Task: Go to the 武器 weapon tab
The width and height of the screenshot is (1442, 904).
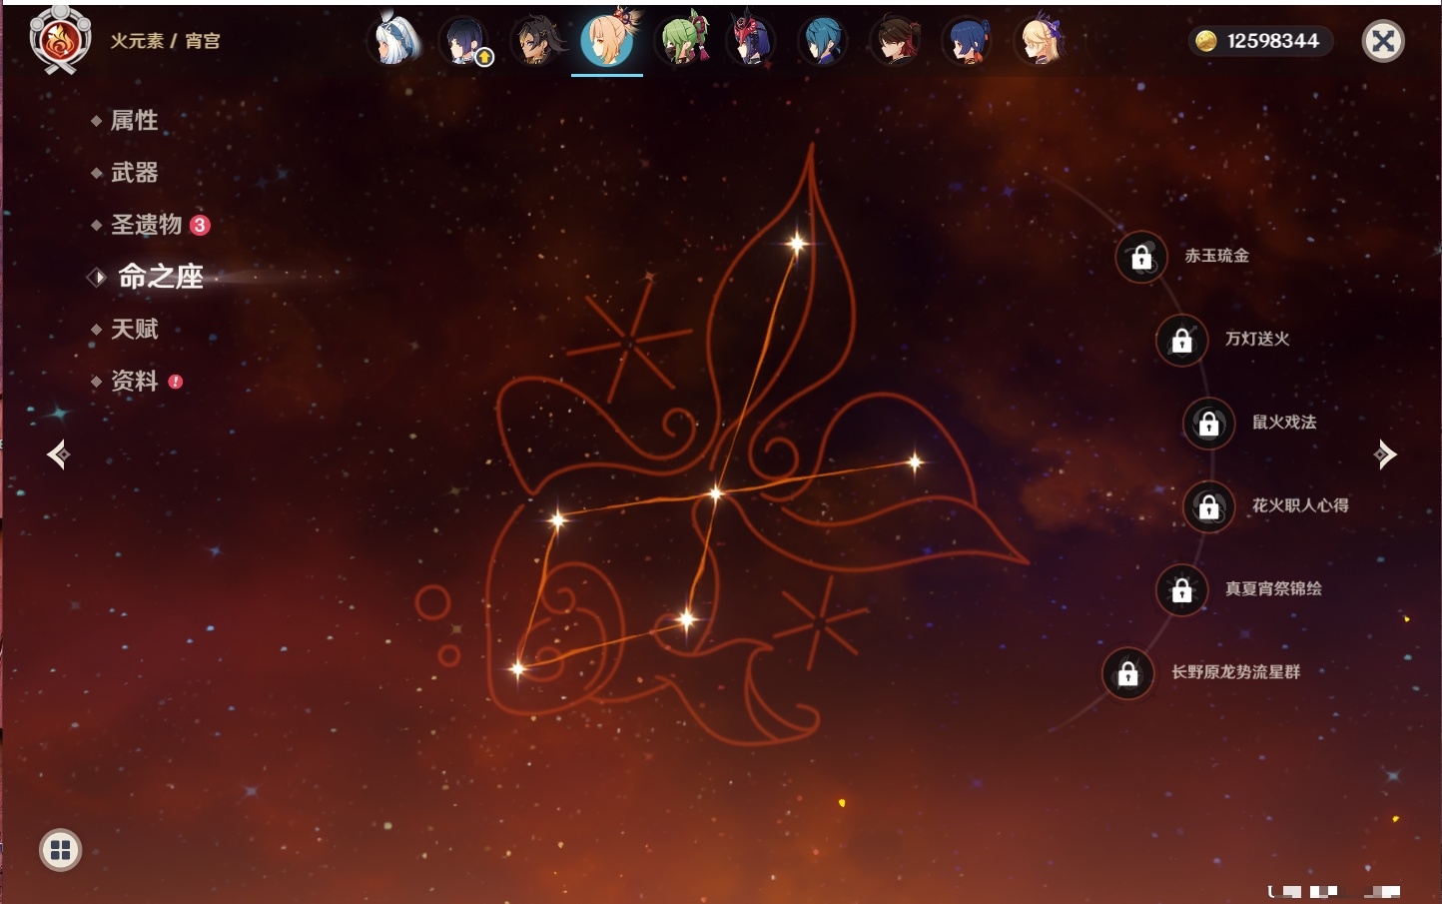Action: tap(134, 173)
